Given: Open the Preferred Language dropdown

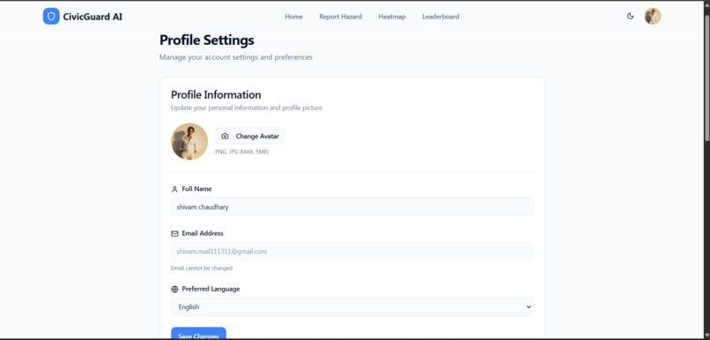Looking at the screenshot, I should (351, 307).
